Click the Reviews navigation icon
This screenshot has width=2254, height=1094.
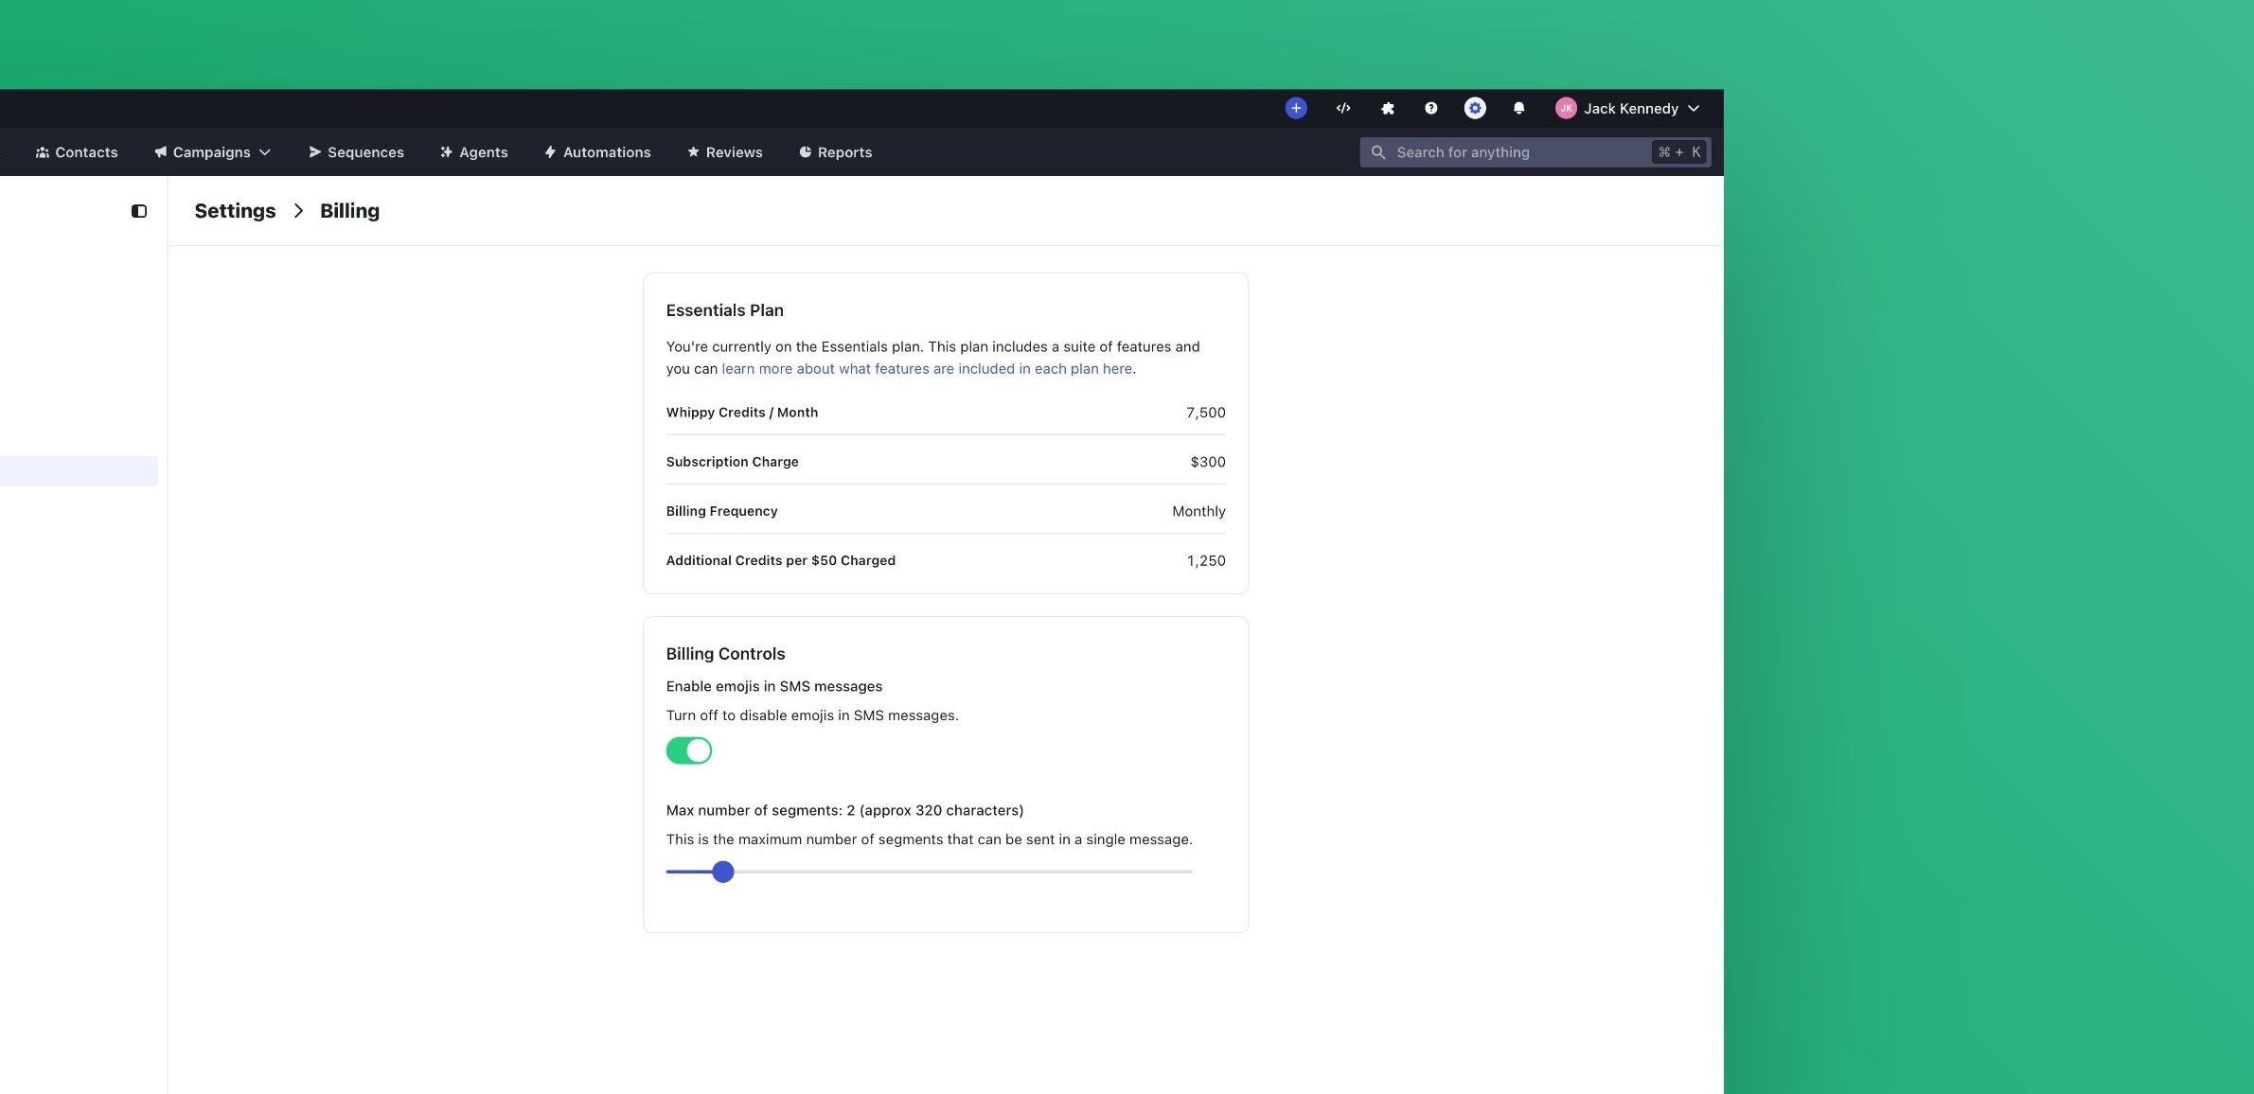tap(691, 152)
